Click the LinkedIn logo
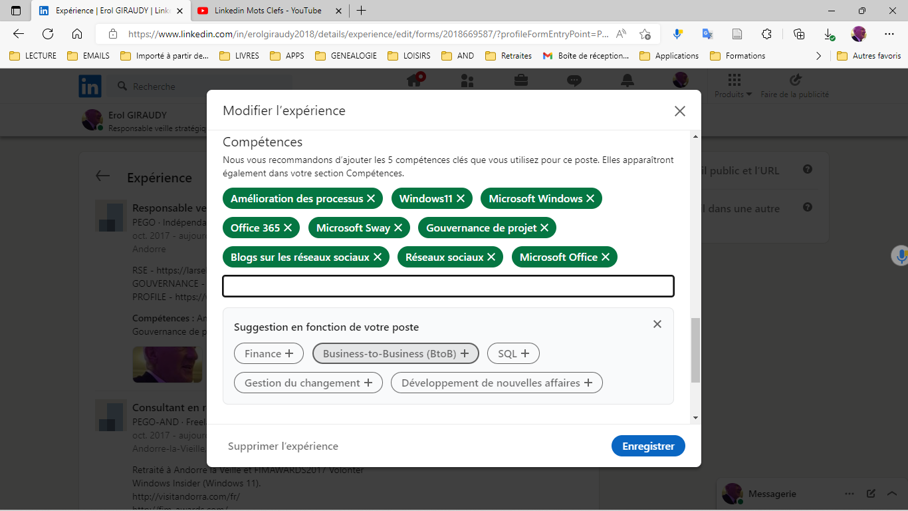 pos(90,86)
